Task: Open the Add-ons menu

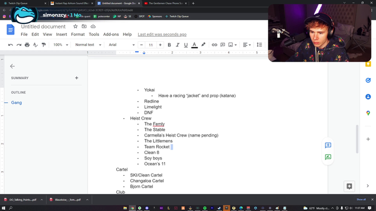Action: [111, 35]
